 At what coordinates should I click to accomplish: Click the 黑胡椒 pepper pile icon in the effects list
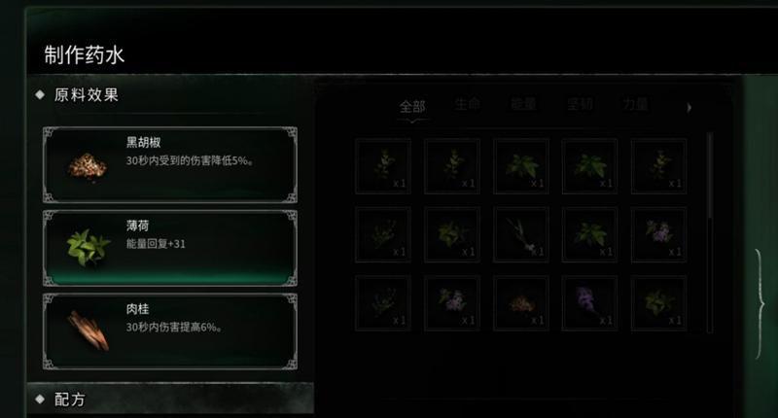pos(88,167)
